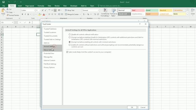The image size is (196, 110).
Task: Select Prompt before enabling all controls option
Action: pyautogui.click(x=70, y=42)
